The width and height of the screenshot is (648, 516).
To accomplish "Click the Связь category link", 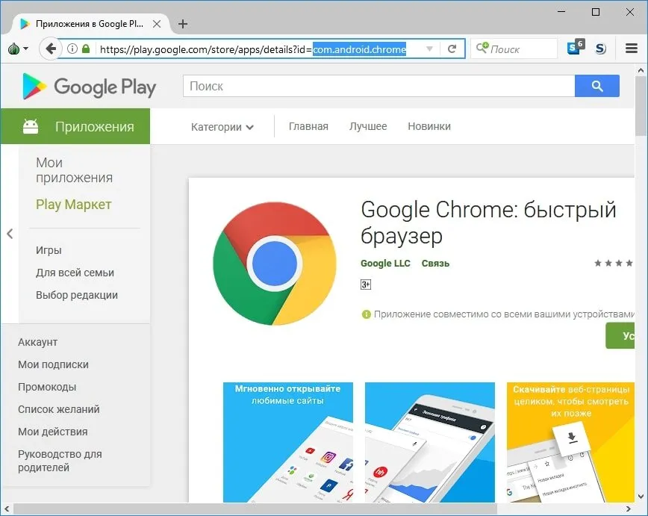I will [435, 264].
